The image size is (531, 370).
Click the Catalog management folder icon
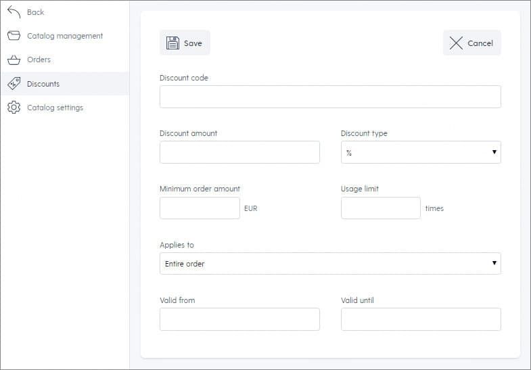[x=14, y=36]
